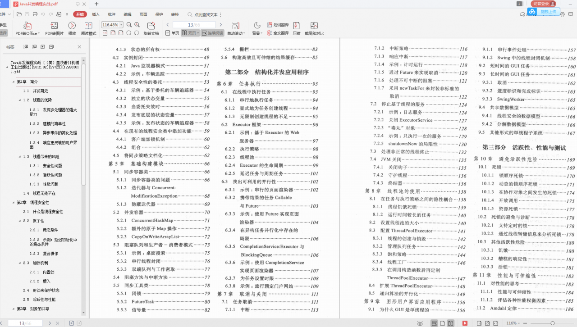Open the 保护 protect tab

click(159, 14)
